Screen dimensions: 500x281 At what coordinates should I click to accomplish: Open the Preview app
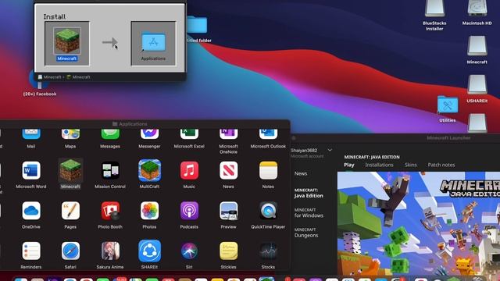[228, 211]
